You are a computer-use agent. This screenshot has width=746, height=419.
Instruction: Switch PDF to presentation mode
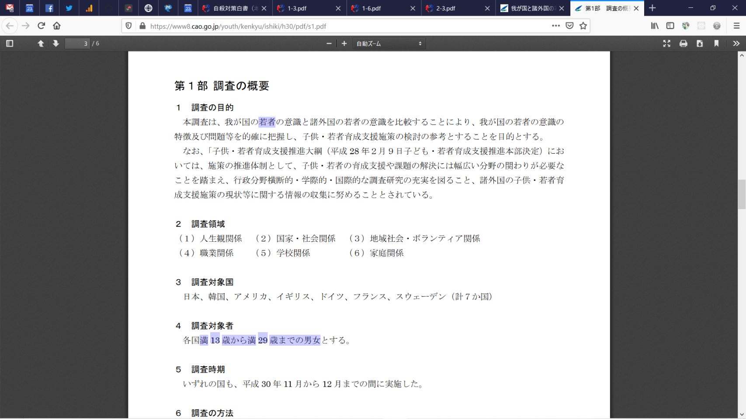[666, 44]
